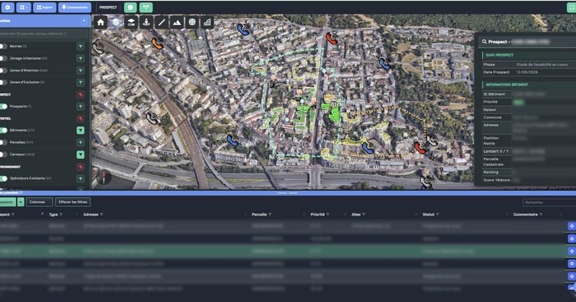Click the INFORMATIONS BÂTIMENT section heading
The height and width of the screenshot is (302, 576).
[x=506, y=84]
